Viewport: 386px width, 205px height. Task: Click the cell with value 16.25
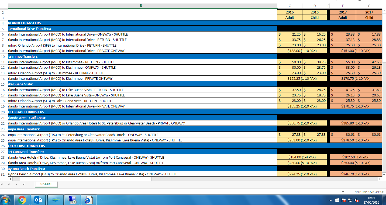[x=315, y=34]
